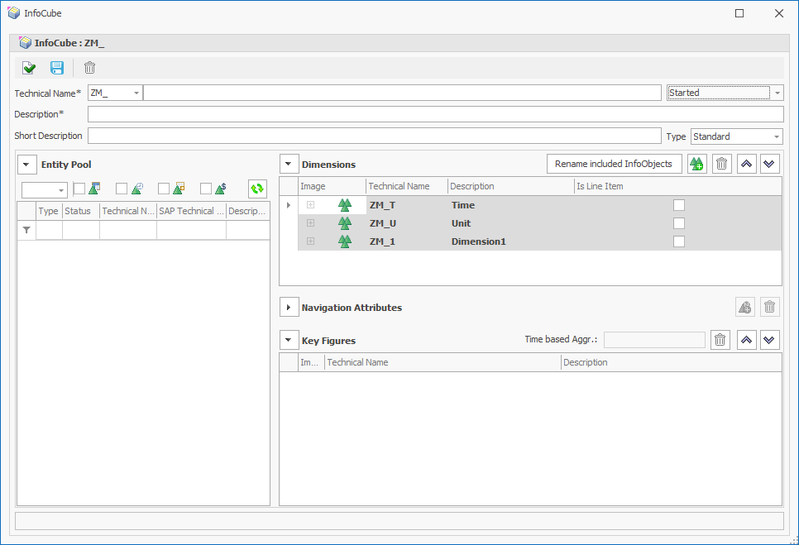Viewport: 799px width, 545px height.
Task: Click the Rename included InfoObjects button
Action: click(614, 164)
